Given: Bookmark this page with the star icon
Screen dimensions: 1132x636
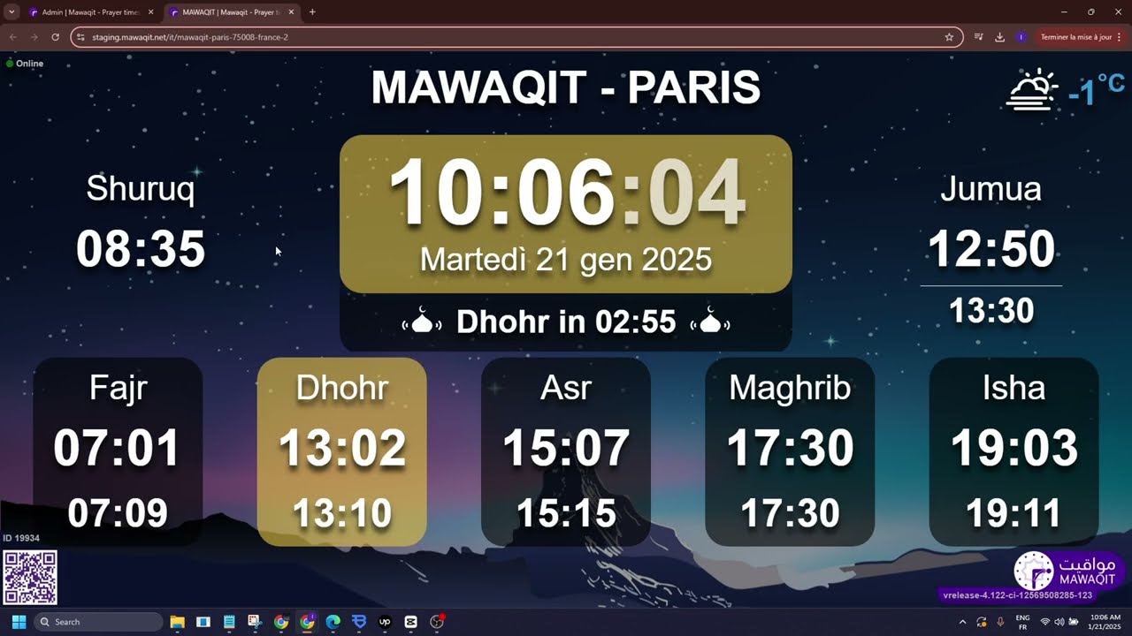Looking at the screenshot, I should pos(949,37).
